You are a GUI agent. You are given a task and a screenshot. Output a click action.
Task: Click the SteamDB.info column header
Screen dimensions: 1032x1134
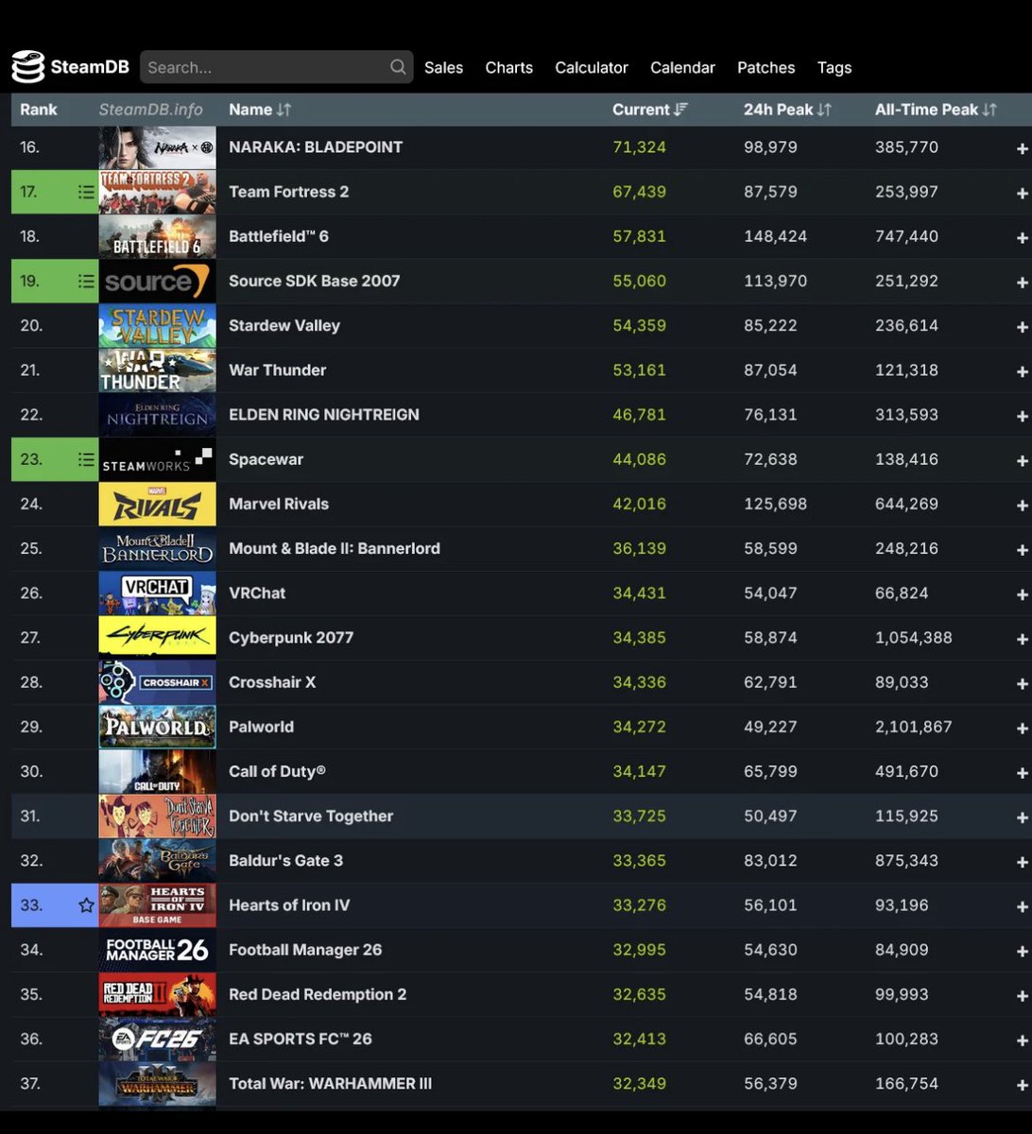tap(151, 110)
